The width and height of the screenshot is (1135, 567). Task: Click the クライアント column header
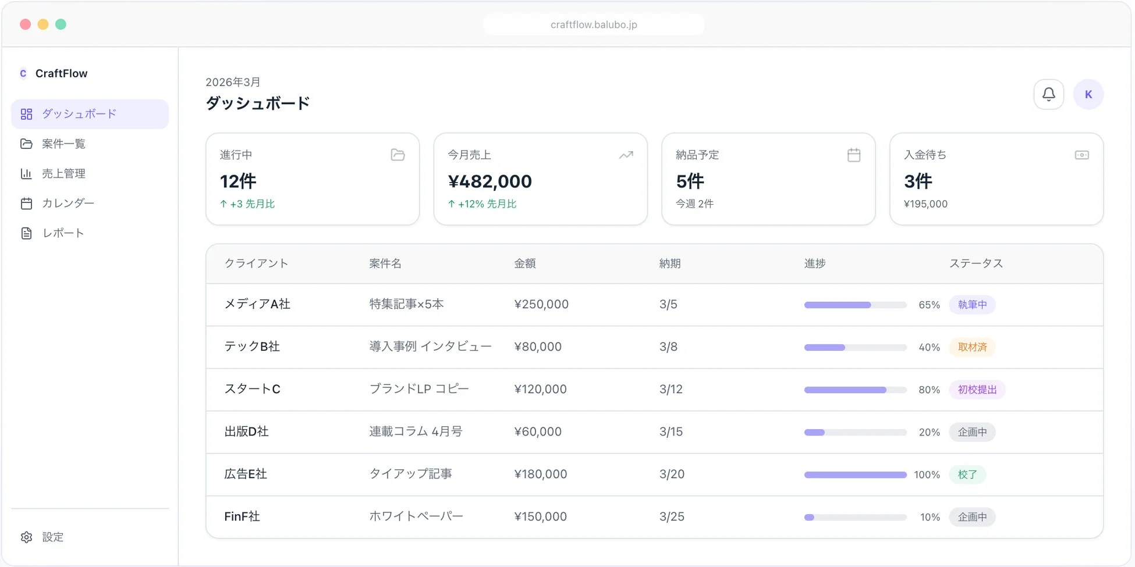(x=256, y=263)
